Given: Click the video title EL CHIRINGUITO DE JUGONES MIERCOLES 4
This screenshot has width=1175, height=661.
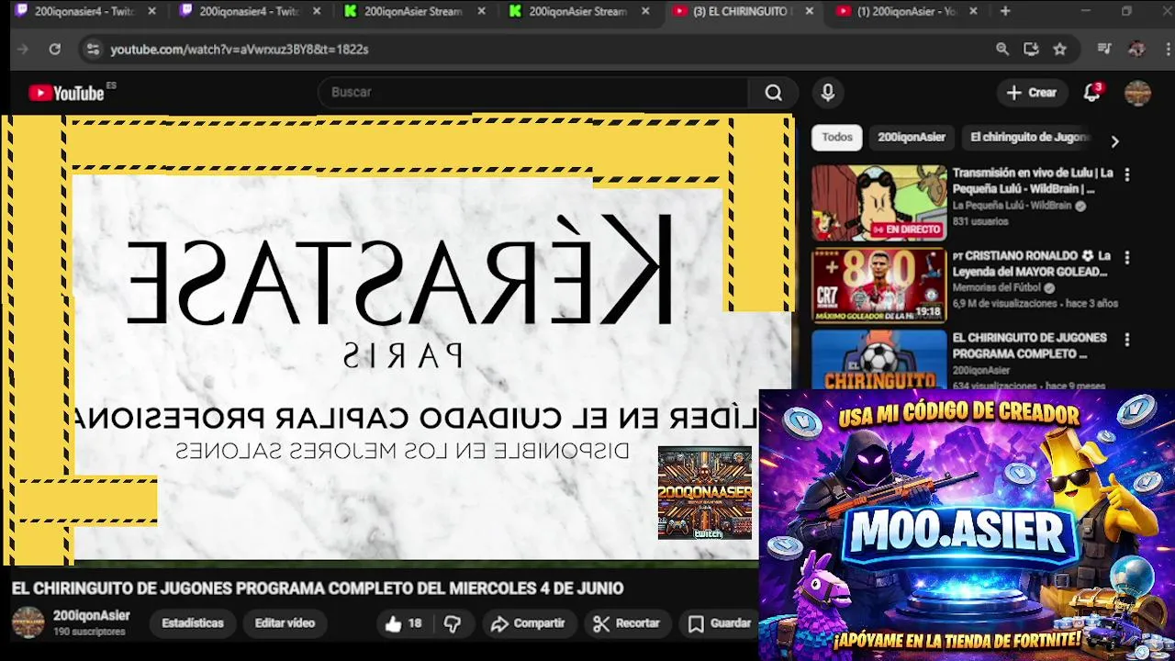Looking at the screenshot, I should click(318, 588).
